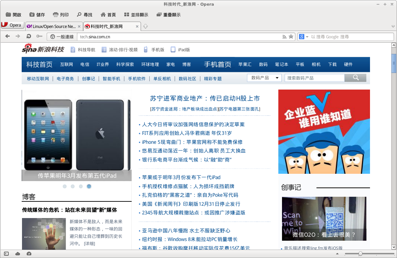Click the 重疊顯示 cascade windows button
The image size is (397, 258).
(x=168, y=15)
